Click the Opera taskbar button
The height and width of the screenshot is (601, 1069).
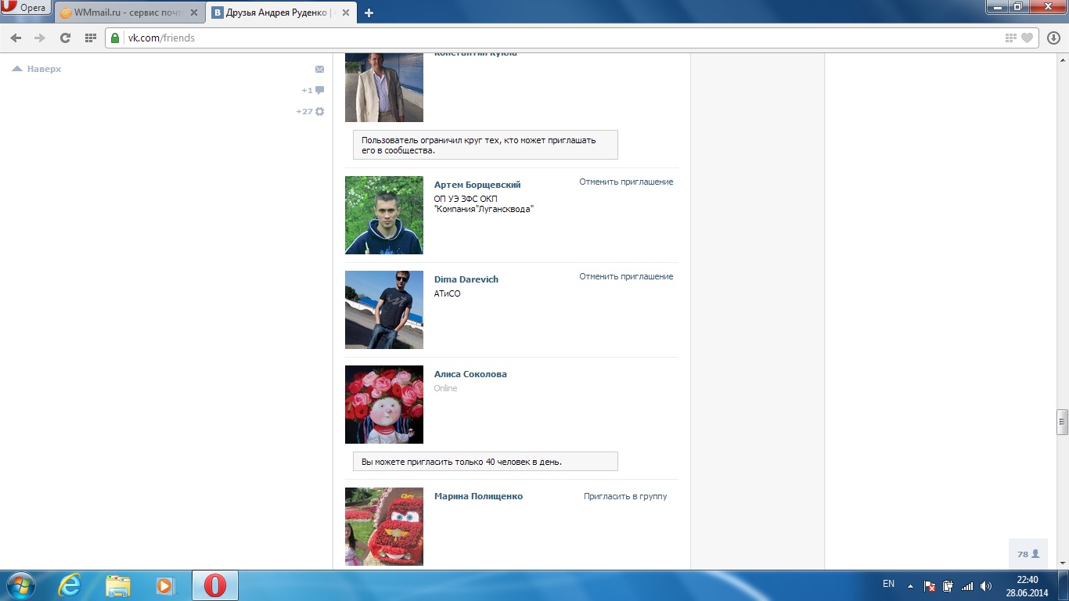click(215, 585)
